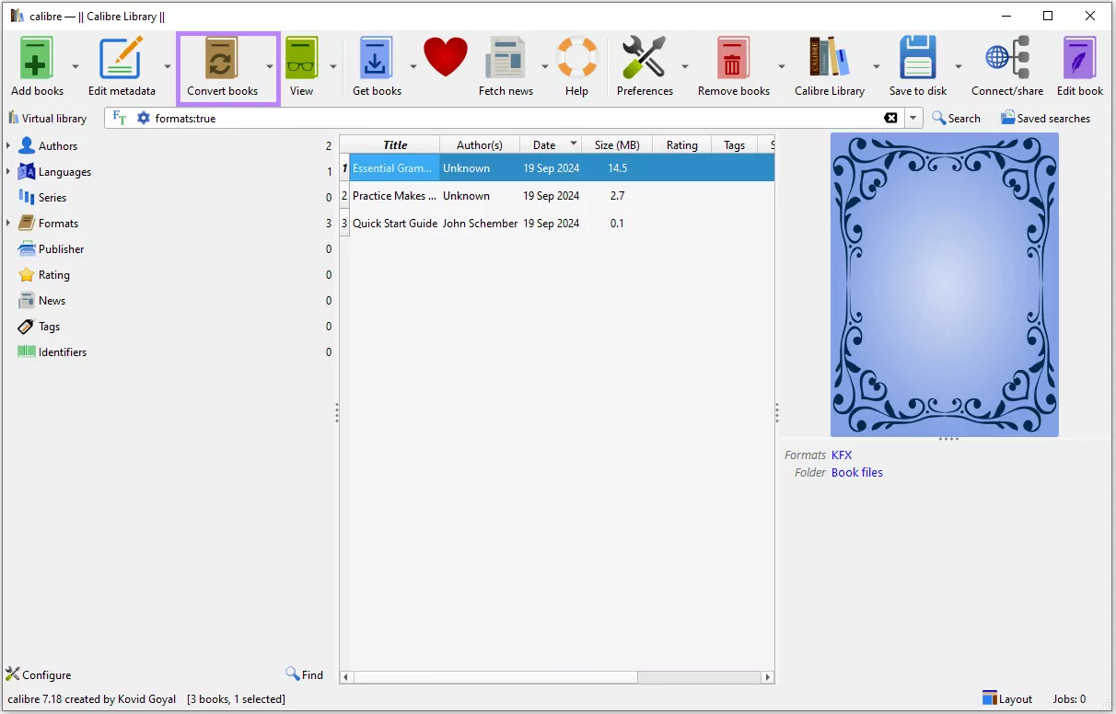This screenshot has width=1116, height=714.
Task: Sort by Title column header
Action: click(x=395, y=145)
